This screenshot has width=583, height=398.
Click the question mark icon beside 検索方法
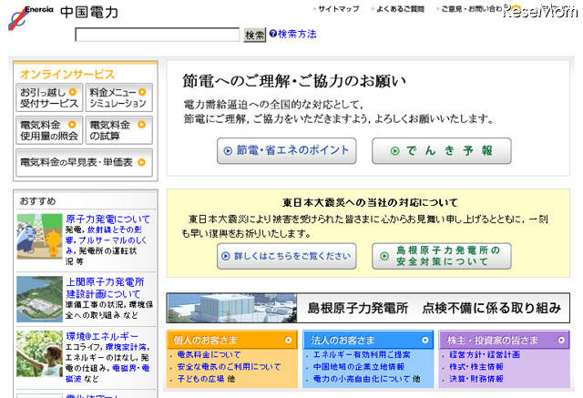pos(273,34)
